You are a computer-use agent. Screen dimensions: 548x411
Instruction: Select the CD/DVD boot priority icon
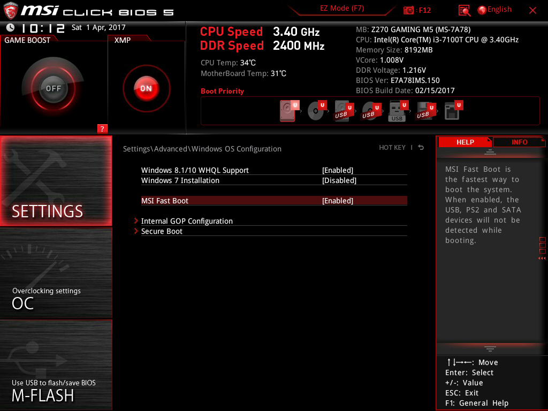(x=317, y=111)
